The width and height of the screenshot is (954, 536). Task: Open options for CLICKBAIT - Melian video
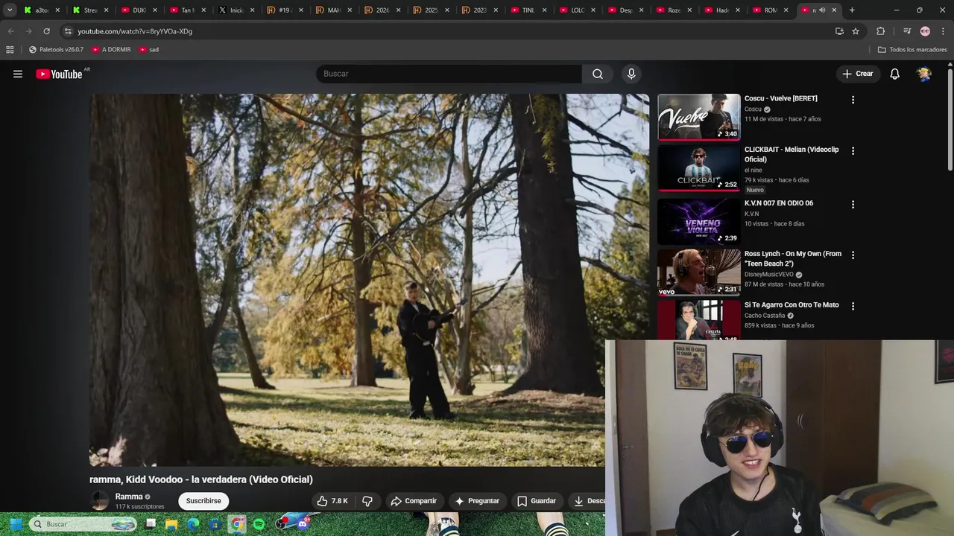tap(853, 150)
